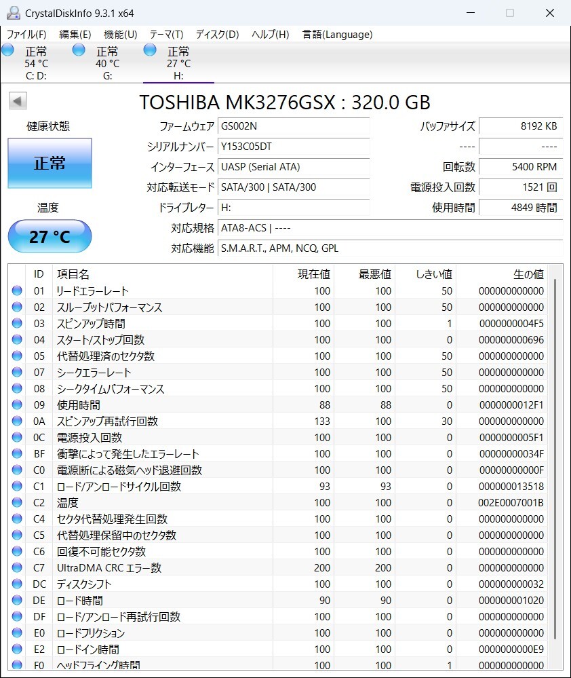The width and height of the screenshot is (571, 678).
Task: Click the status orb for attribute BF row
Action: 17,453
